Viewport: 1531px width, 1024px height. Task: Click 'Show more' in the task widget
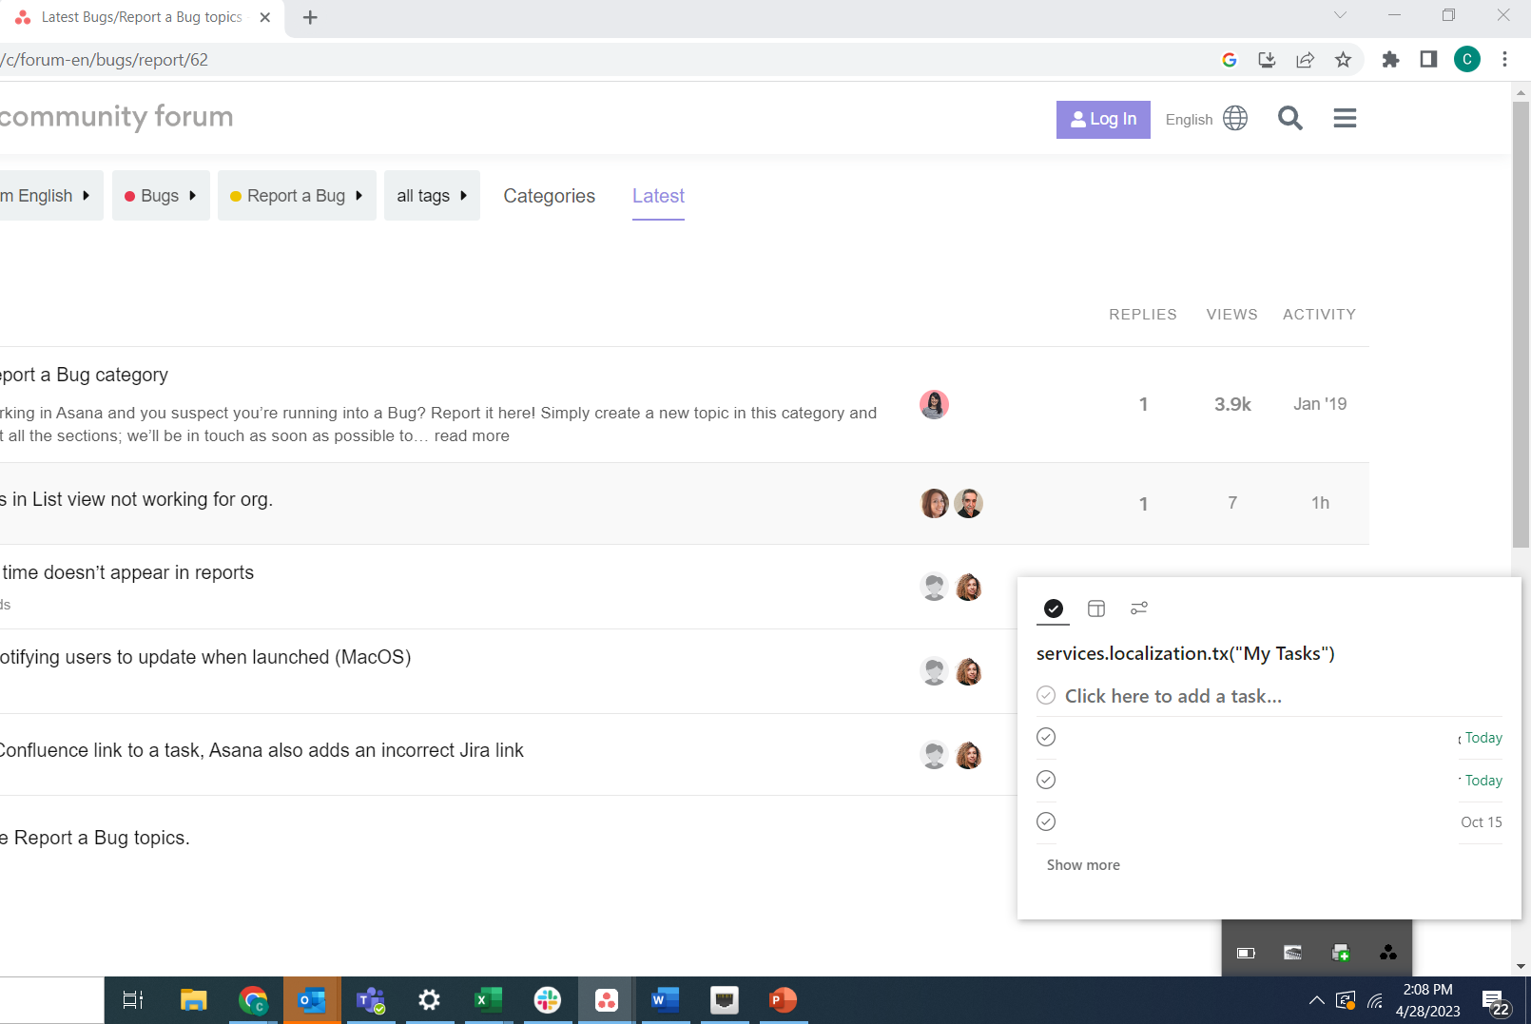1083,864
